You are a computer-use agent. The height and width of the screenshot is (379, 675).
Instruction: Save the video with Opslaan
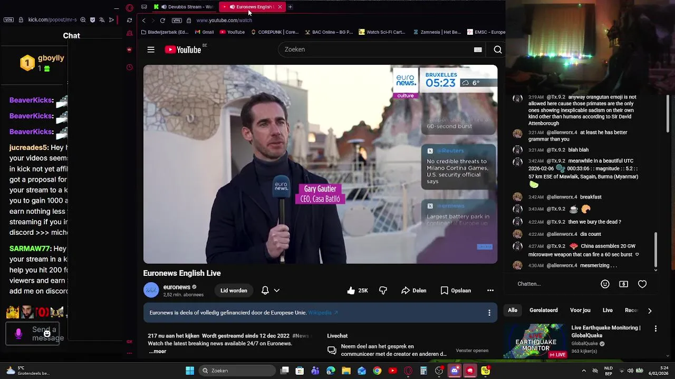pos(456,291)
